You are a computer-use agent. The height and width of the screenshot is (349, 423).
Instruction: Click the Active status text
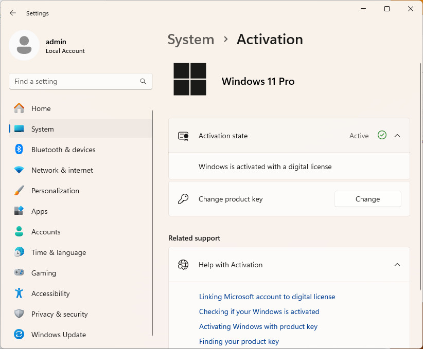coord(359,136)
